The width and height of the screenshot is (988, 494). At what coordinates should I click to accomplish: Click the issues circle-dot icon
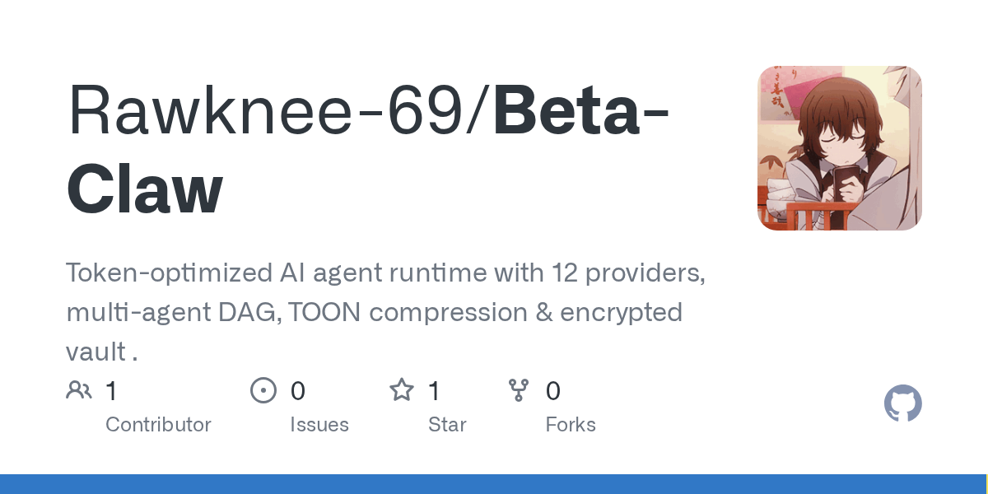click(263, 390)
